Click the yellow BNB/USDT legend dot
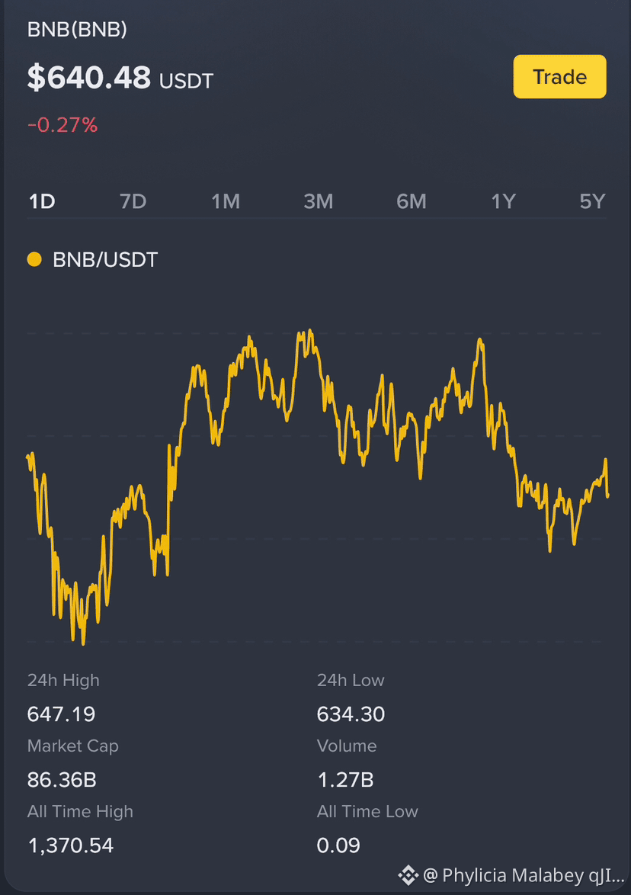The image size is (631, 895). pyautogui.click(x=34, y=260)
